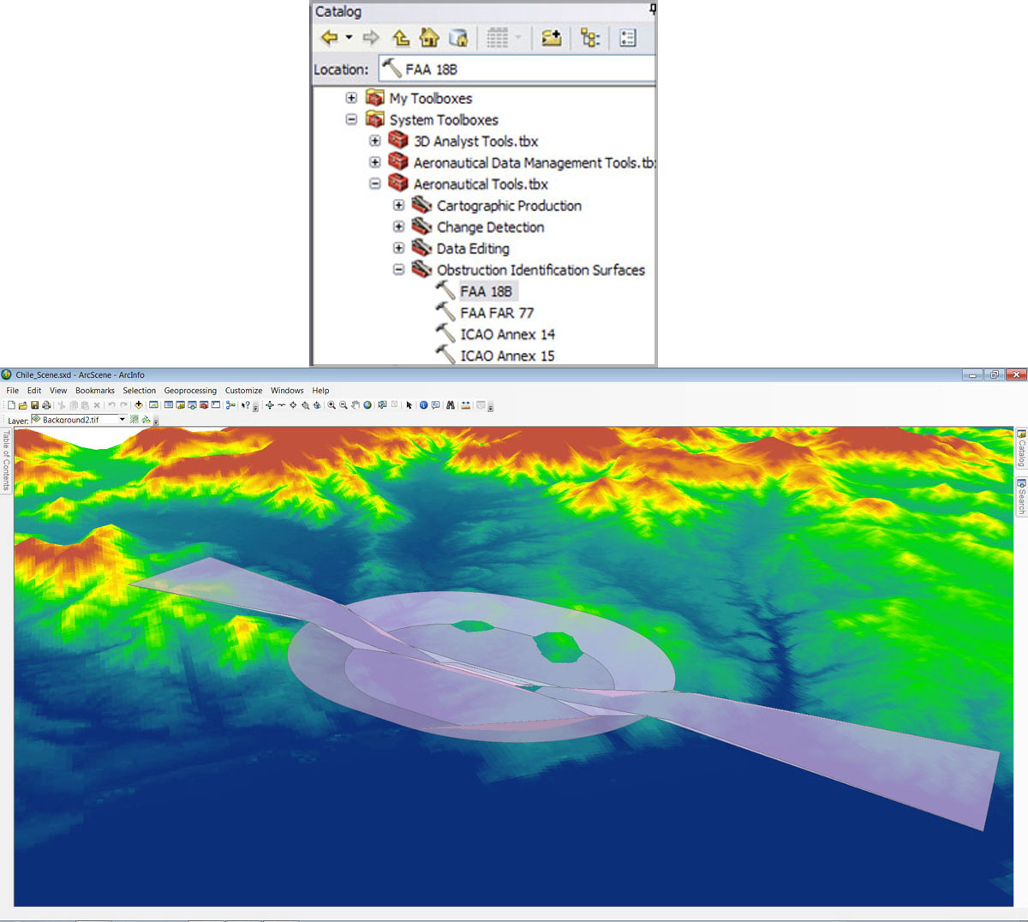The image size is (1028, 922).
Task: Collapse the System Toolboxes node
Action: pos(350,120)
